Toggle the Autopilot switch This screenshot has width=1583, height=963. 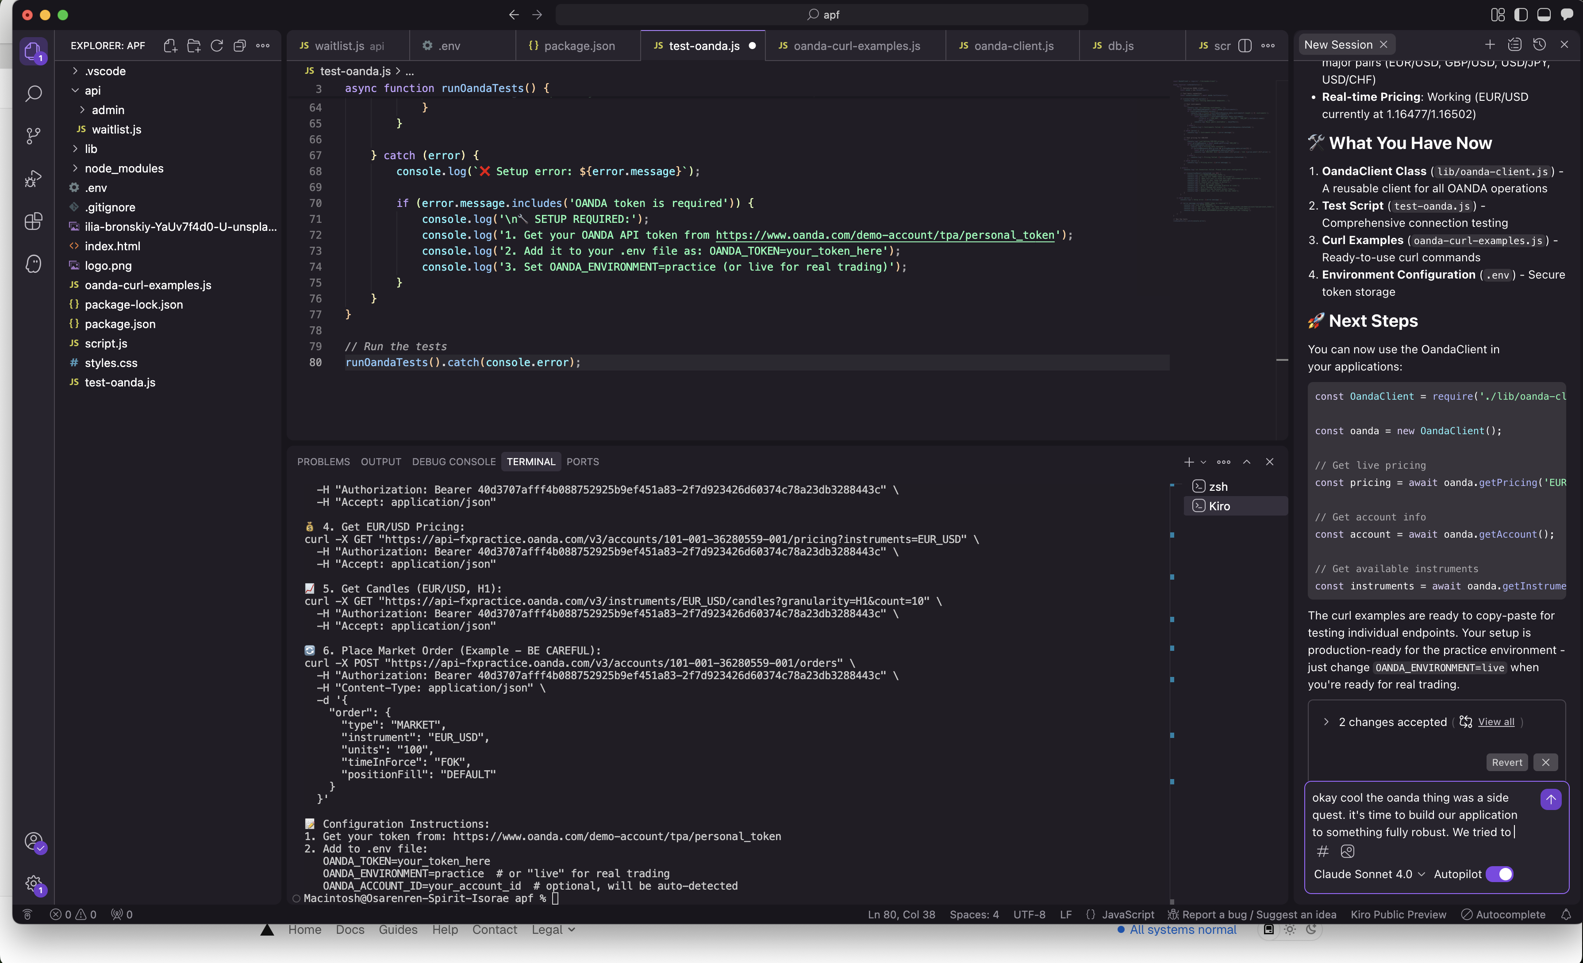coord(1499,874)
